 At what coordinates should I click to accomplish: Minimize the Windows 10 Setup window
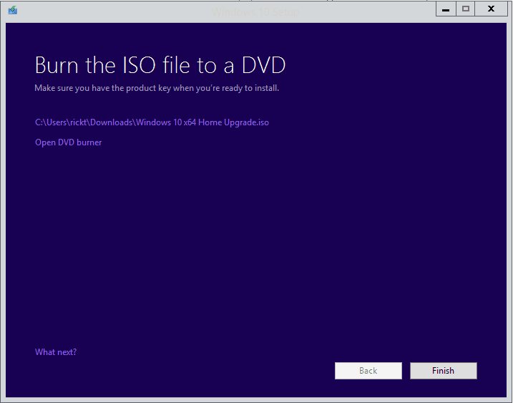point(446,9)
